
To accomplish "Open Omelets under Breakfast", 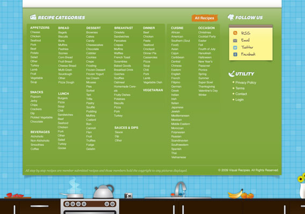I will click(x=119, y=33).
